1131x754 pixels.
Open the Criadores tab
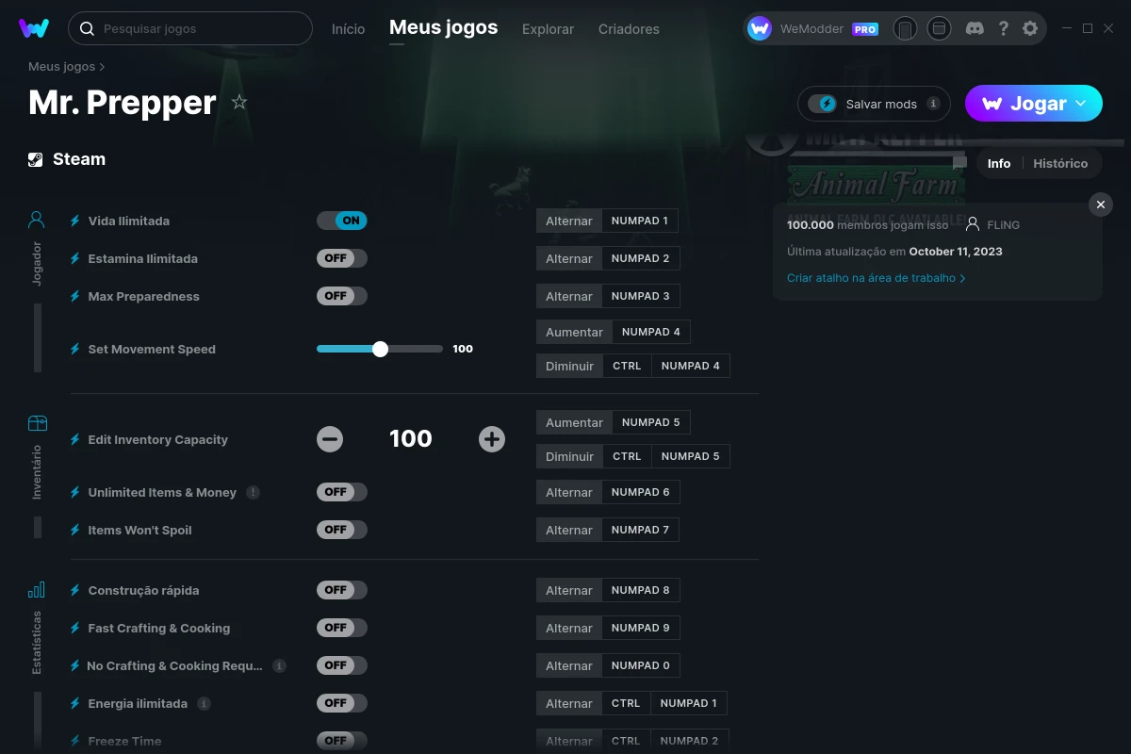[629, 29]
